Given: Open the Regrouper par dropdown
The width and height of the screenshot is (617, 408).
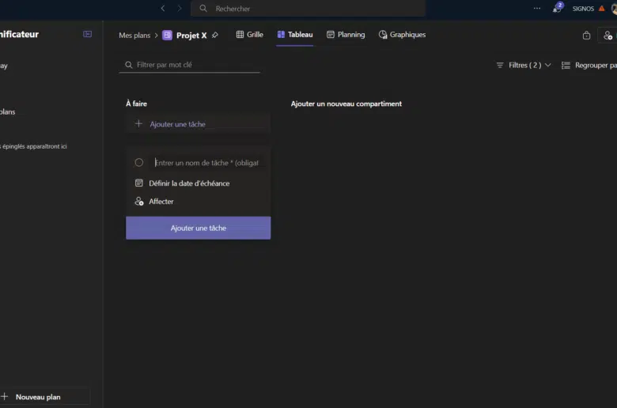Looking at the screenshot, I should point(589,66).
